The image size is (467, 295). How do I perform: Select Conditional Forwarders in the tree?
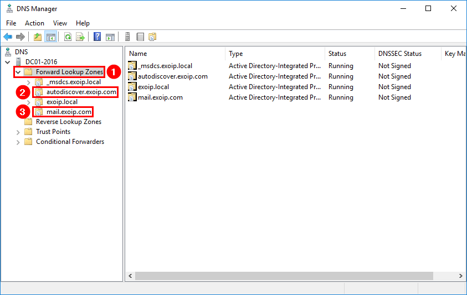pyautogui.click(x=70, y=142)
